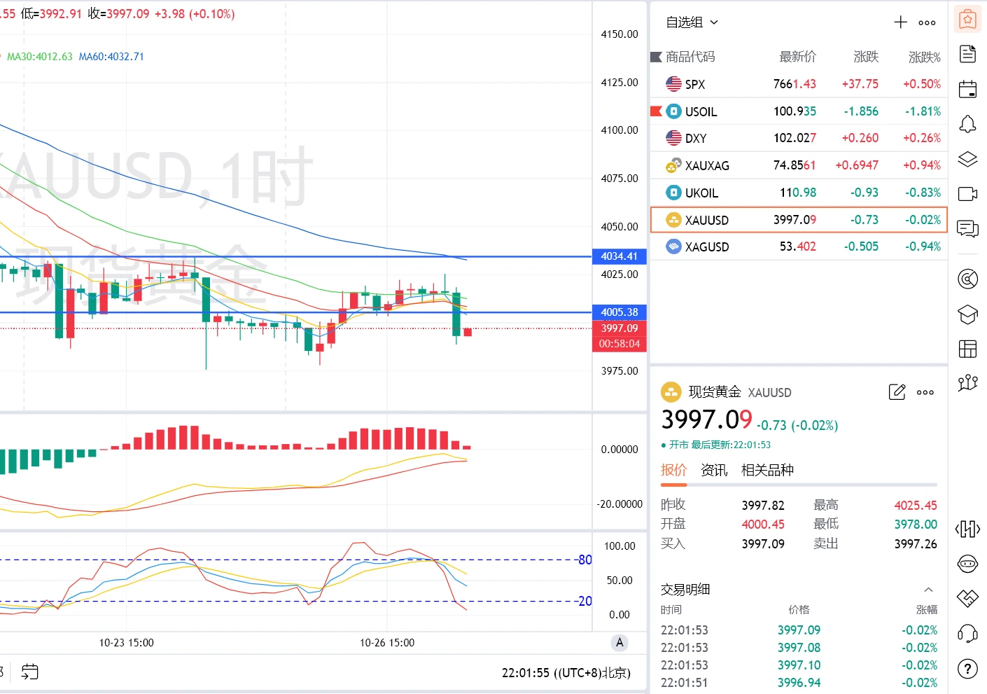This screenshot has height=694, width=987.
Task: Add a symbol with the plus icon
Action: coord(901,22)
